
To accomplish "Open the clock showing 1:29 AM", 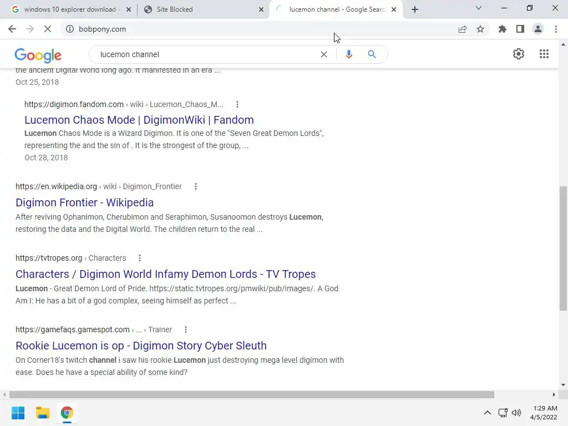I will coord(544,413).
